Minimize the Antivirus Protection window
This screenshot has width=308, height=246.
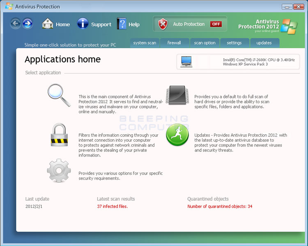click(287, 7)
